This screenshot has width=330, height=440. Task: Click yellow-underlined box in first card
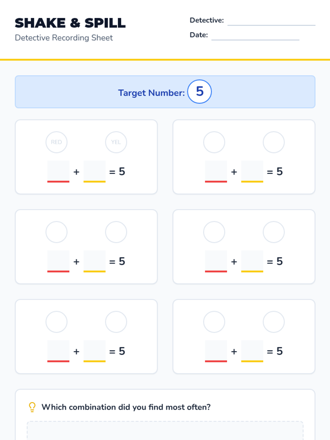(x=95, y=172)
